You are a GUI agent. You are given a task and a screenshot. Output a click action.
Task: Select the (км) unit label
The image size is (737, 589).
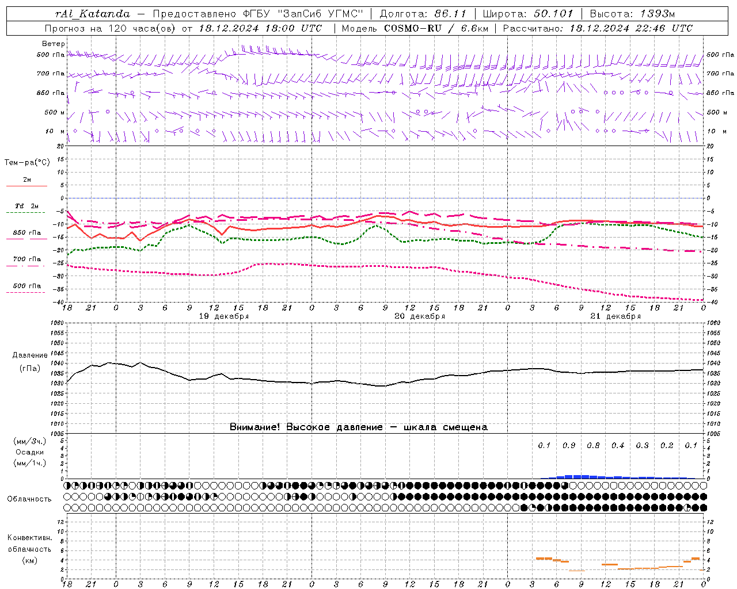pos(30,560)
